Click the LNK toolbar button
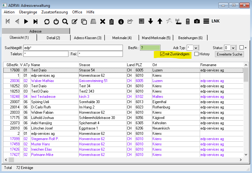 pos(216,21)
